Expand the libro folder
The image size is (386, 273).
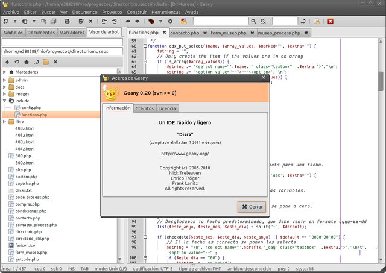(x=4, y=122)
